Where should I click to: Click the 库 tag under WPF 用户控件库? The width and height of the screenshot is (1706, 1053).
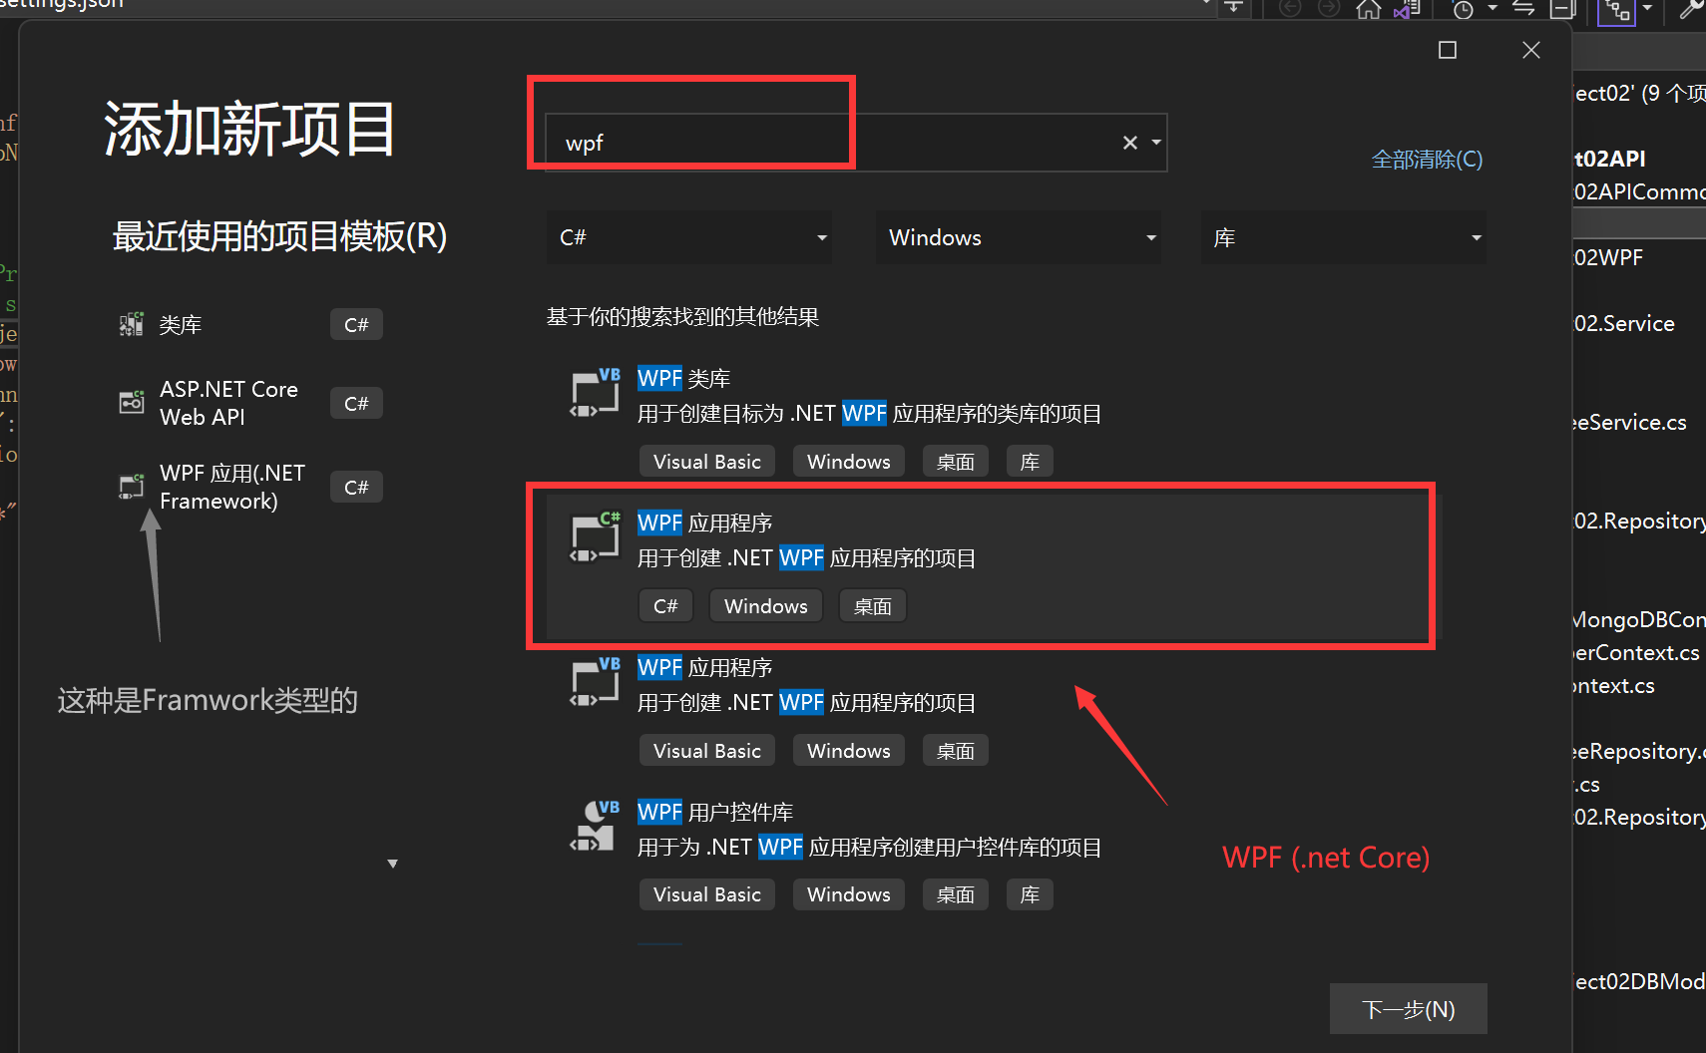(x=1030, y=894)
